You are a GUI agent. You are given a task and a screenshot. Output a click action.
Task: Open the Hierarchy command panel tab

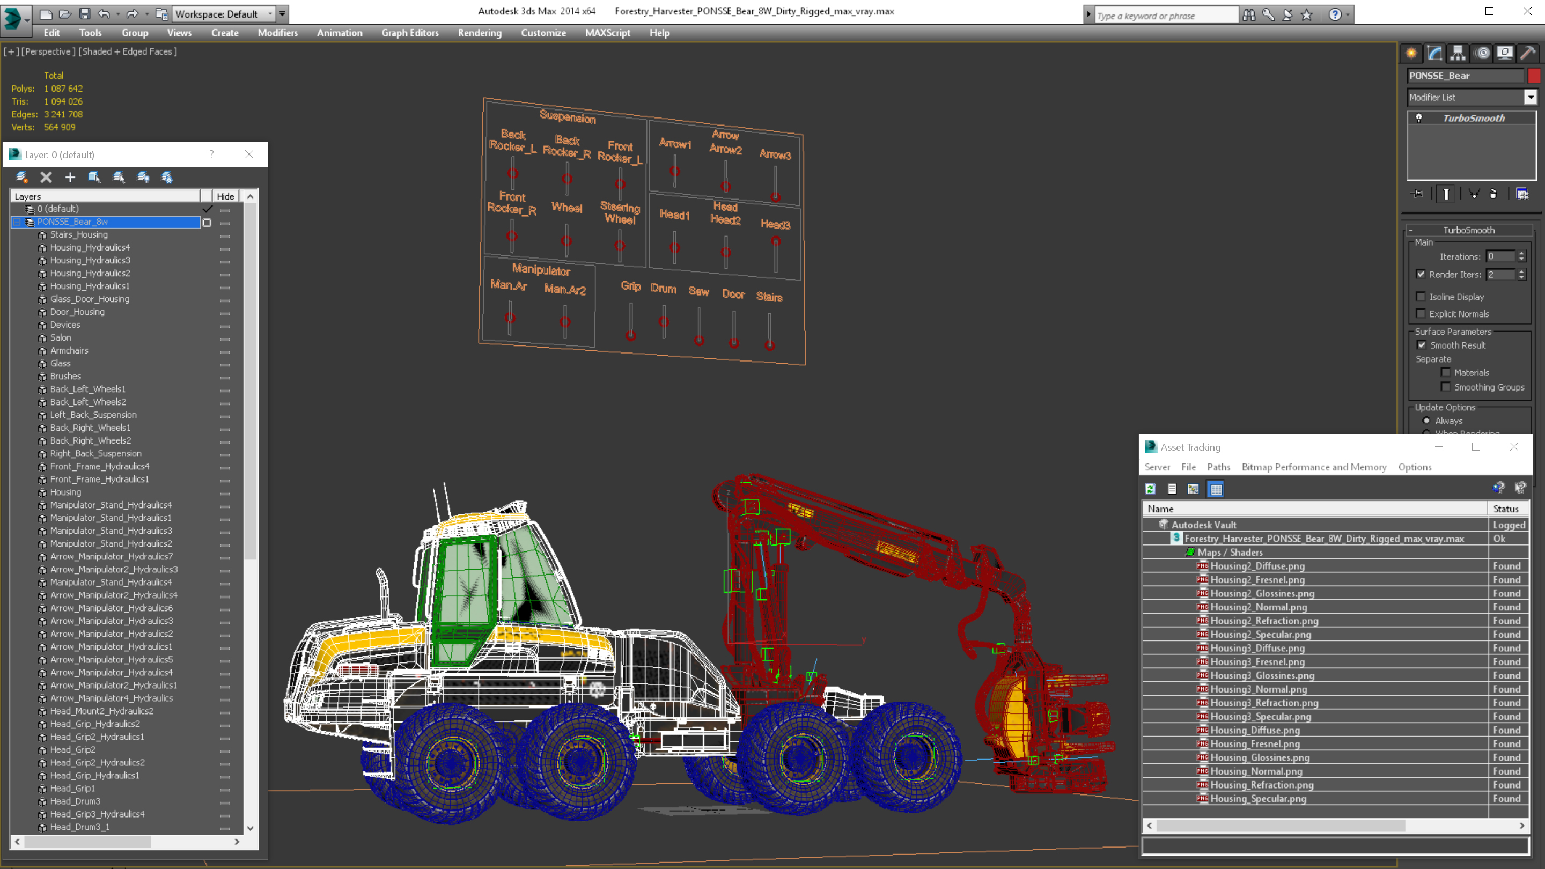coord(1458,53)
